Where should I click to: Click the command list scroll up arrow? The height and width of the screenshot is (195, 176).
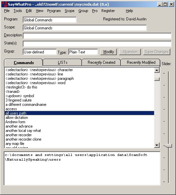click(157, 70)
